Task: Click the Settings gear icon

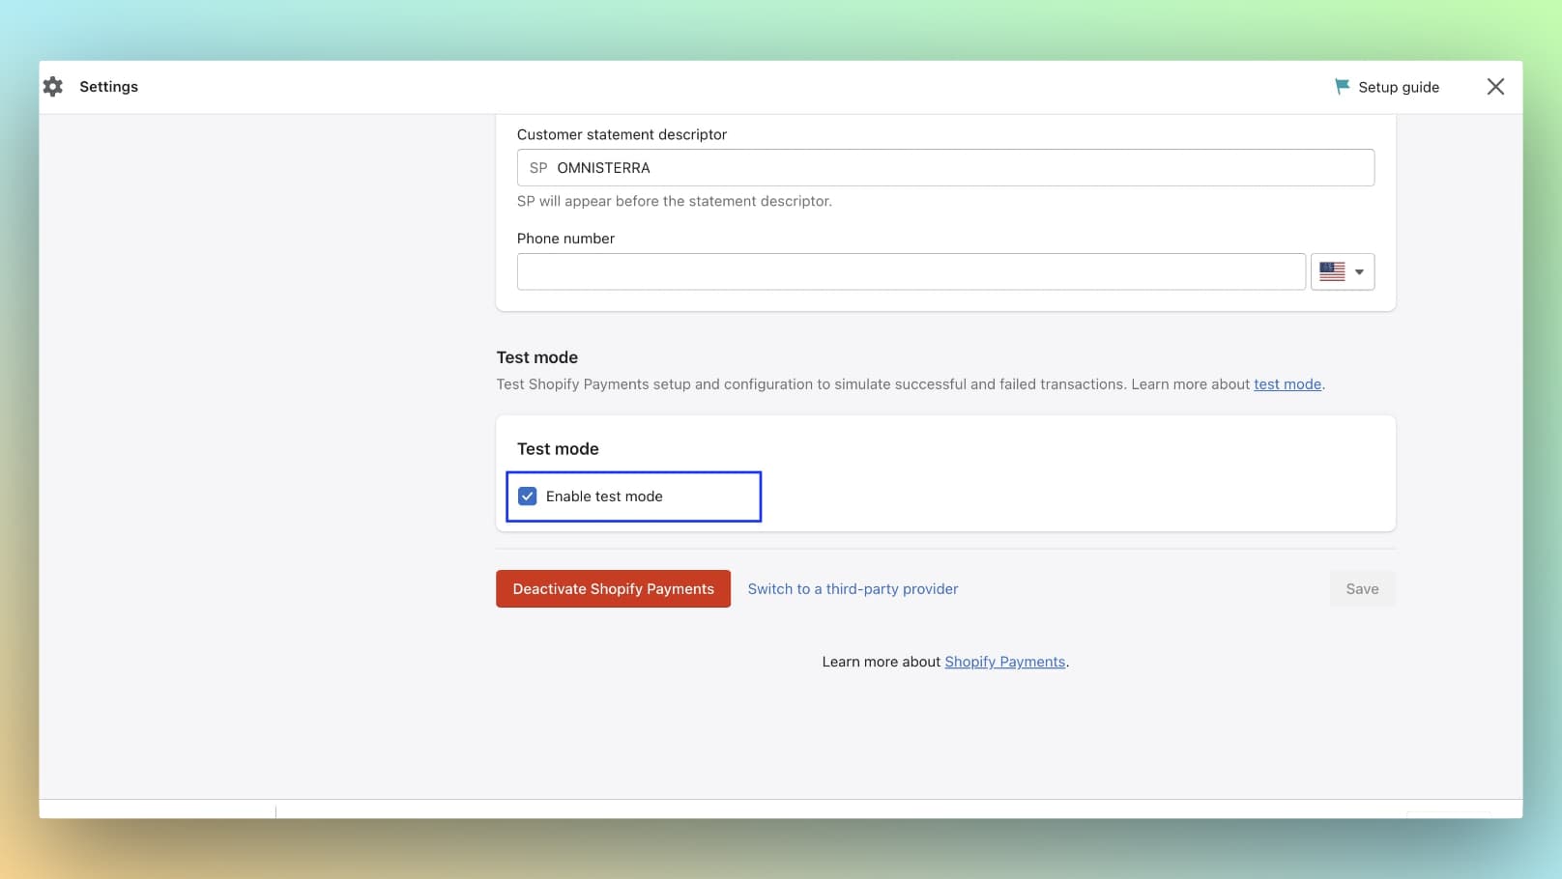Action: pos(53,87)
